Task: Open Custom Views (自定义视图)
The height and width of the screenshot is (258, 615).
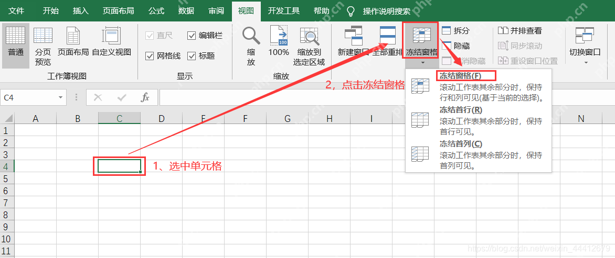Action: 111,41
